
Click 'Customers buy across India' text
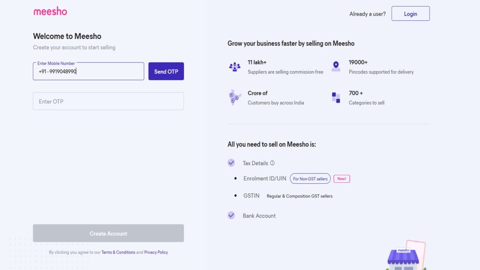click(x=276, y=103)
